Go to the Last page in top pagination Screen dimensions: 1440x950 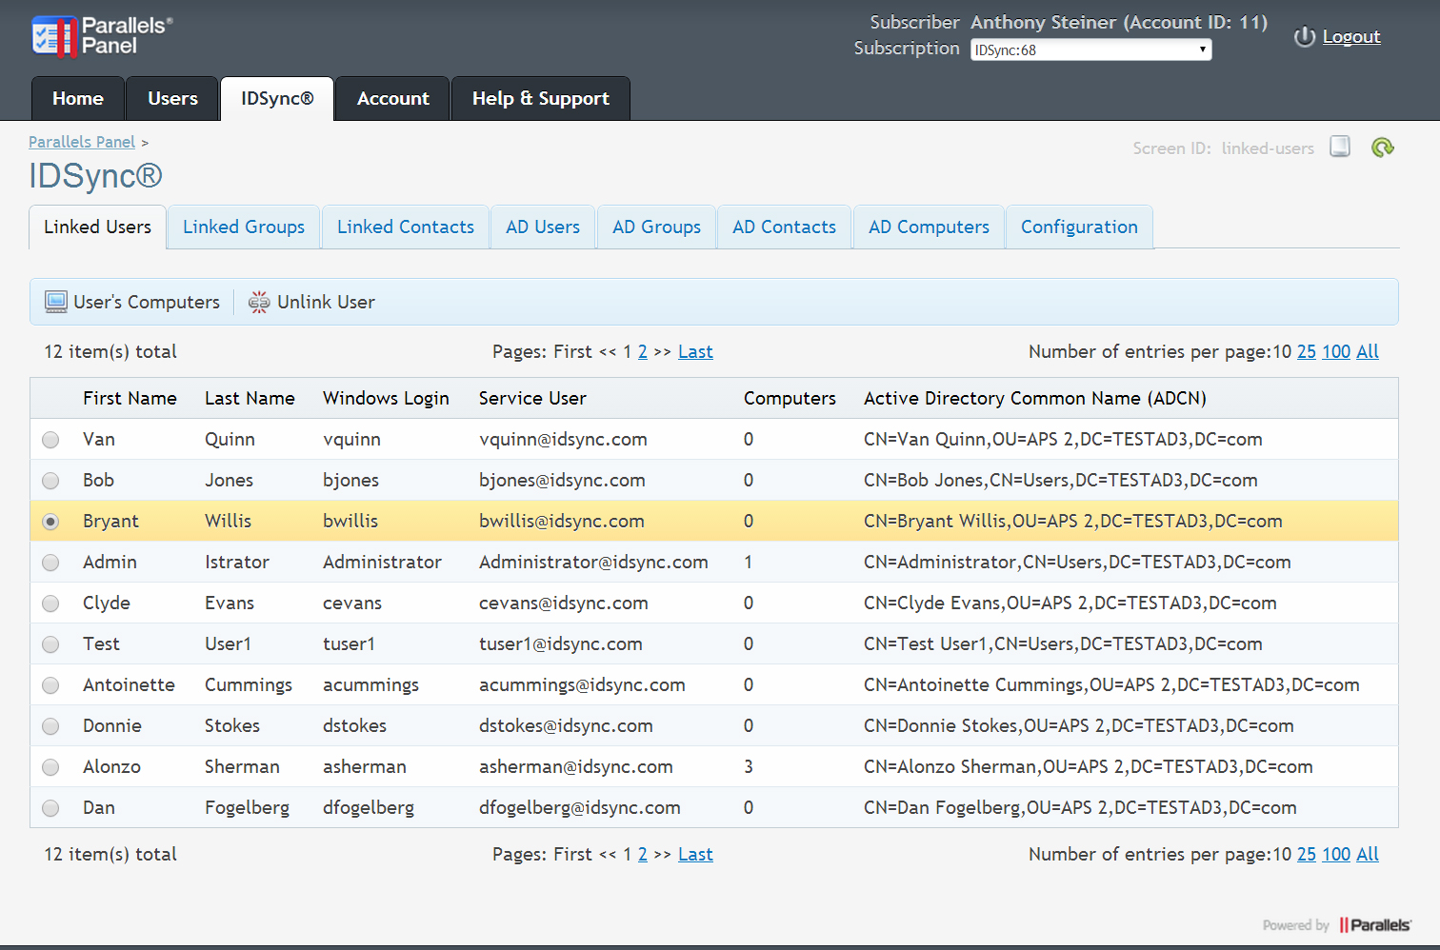[695, 352]
